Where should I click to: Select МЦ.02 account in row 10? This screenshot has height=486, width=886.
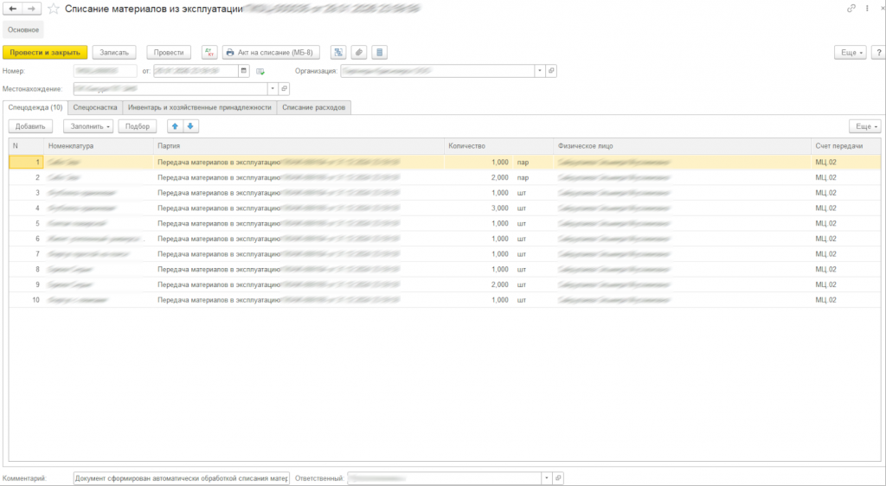point(846,300)
